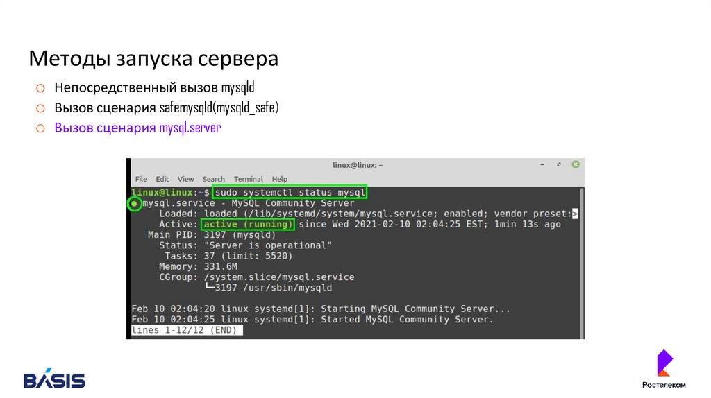Open the Search menu in terminal

click(214, 179)
